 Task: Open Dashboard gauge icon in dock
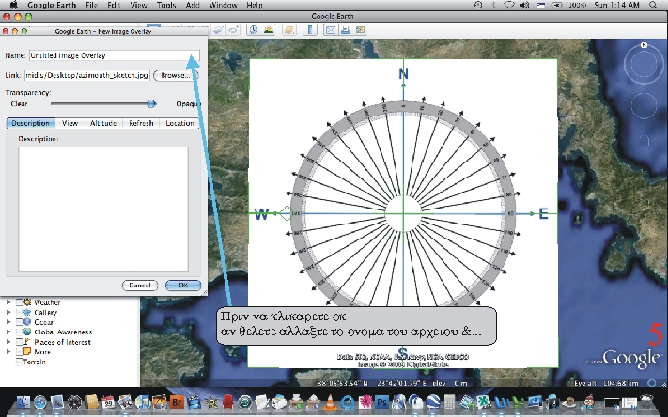pyautogui.click(x=74, y=402)
